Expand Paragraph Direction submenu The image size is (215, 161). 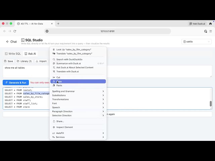pos(78,111)
